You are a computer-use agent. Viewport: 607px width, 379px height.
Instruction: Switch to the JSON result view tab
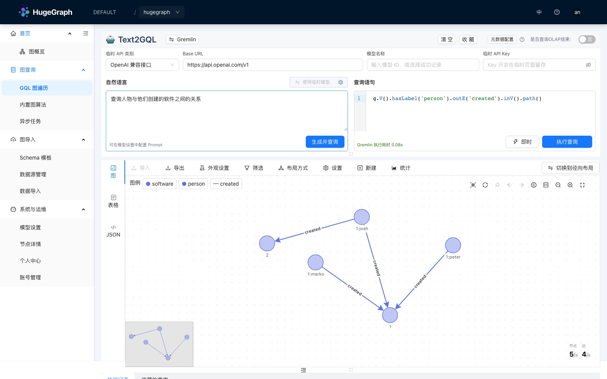click(x=113, y=231)
